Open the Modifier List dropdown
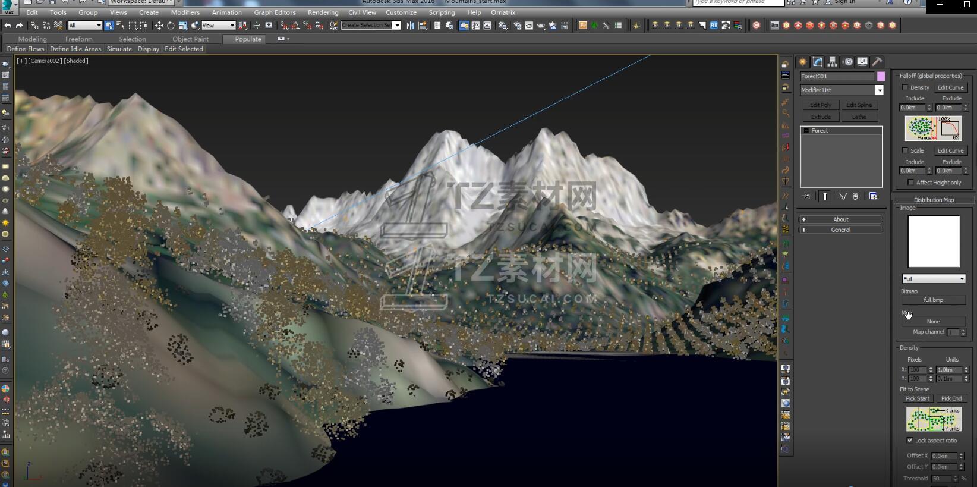Viewport: 977px width, 487px height. tap(879, 90)
